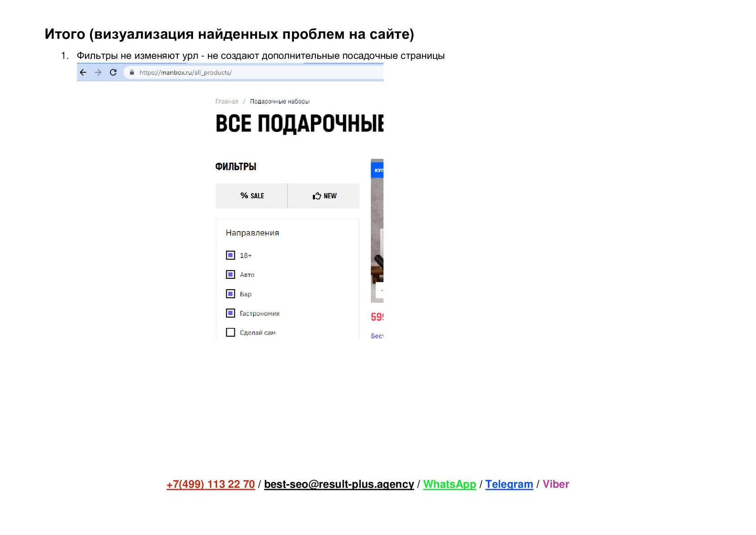Check the Сделай сам checkbox
This screenshot has width=756, height=535.
[x=230, y=332]
